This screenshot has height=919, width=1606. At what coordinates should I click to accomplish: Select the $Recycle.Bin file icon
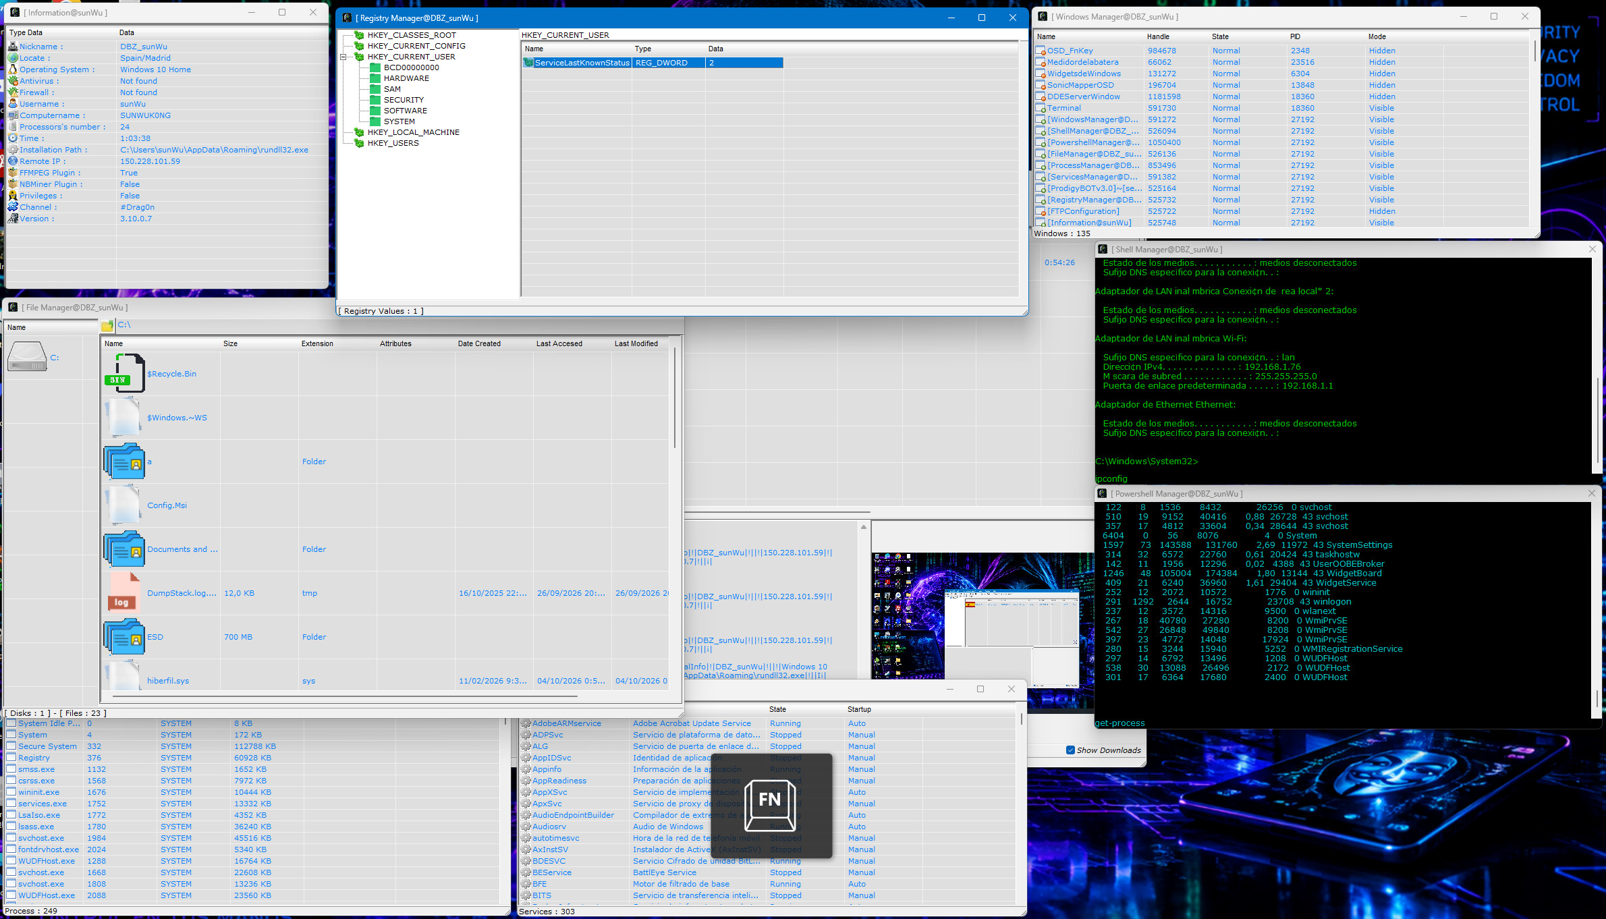click(x=125, y=373)
